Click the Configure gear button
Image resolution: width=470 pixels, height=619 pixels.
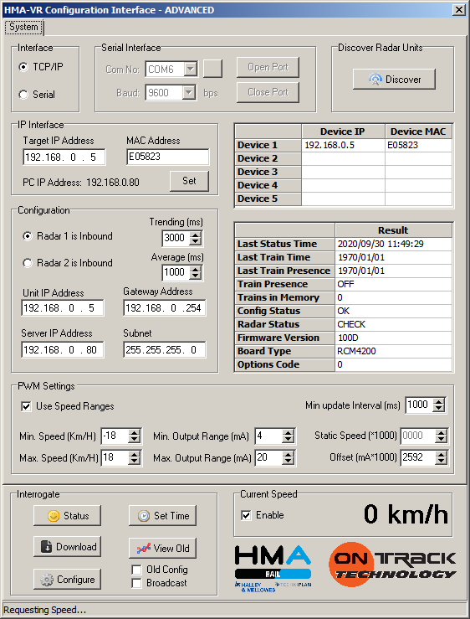click(x=67, y=579)
